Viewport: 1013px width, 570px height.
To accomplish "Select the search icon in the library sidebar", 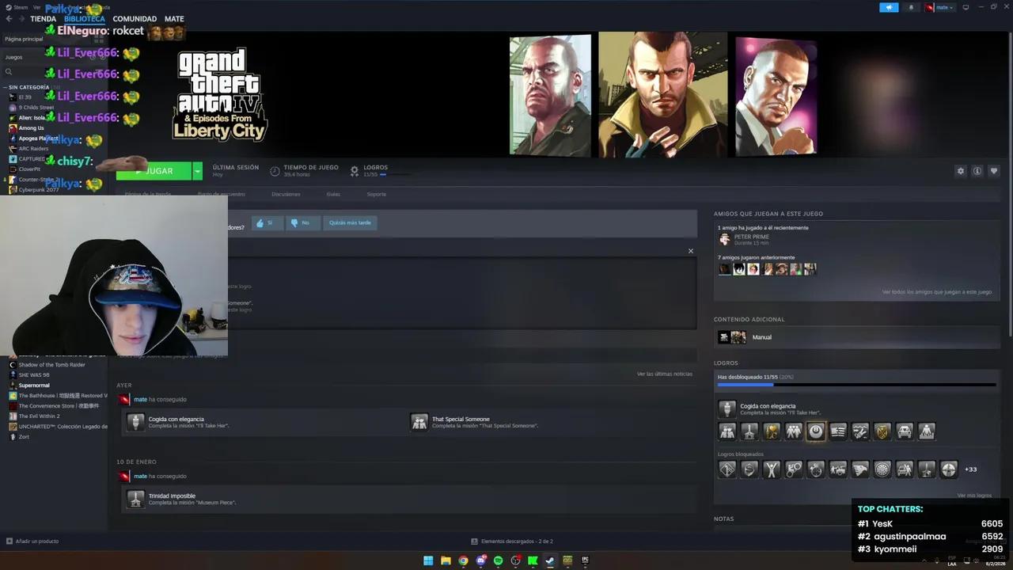I will click(7, 71).
